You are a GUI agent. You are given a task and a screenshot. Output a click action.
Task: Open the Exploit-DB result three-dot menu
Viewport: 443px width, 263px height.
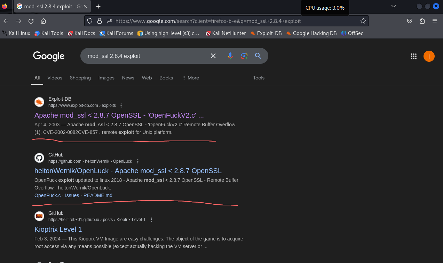121,105
